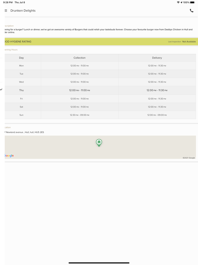The height and width of the screenshot is (265, 198).
Task: Tap the 9:28 PM clock
Action: tap(8, 2)
